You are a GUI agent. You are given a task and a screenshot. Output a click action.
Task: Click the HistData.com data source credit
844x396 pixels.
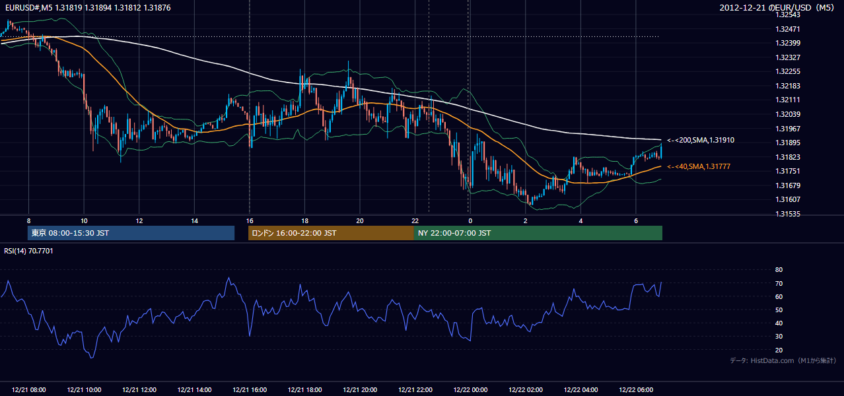tap(783, 360)
